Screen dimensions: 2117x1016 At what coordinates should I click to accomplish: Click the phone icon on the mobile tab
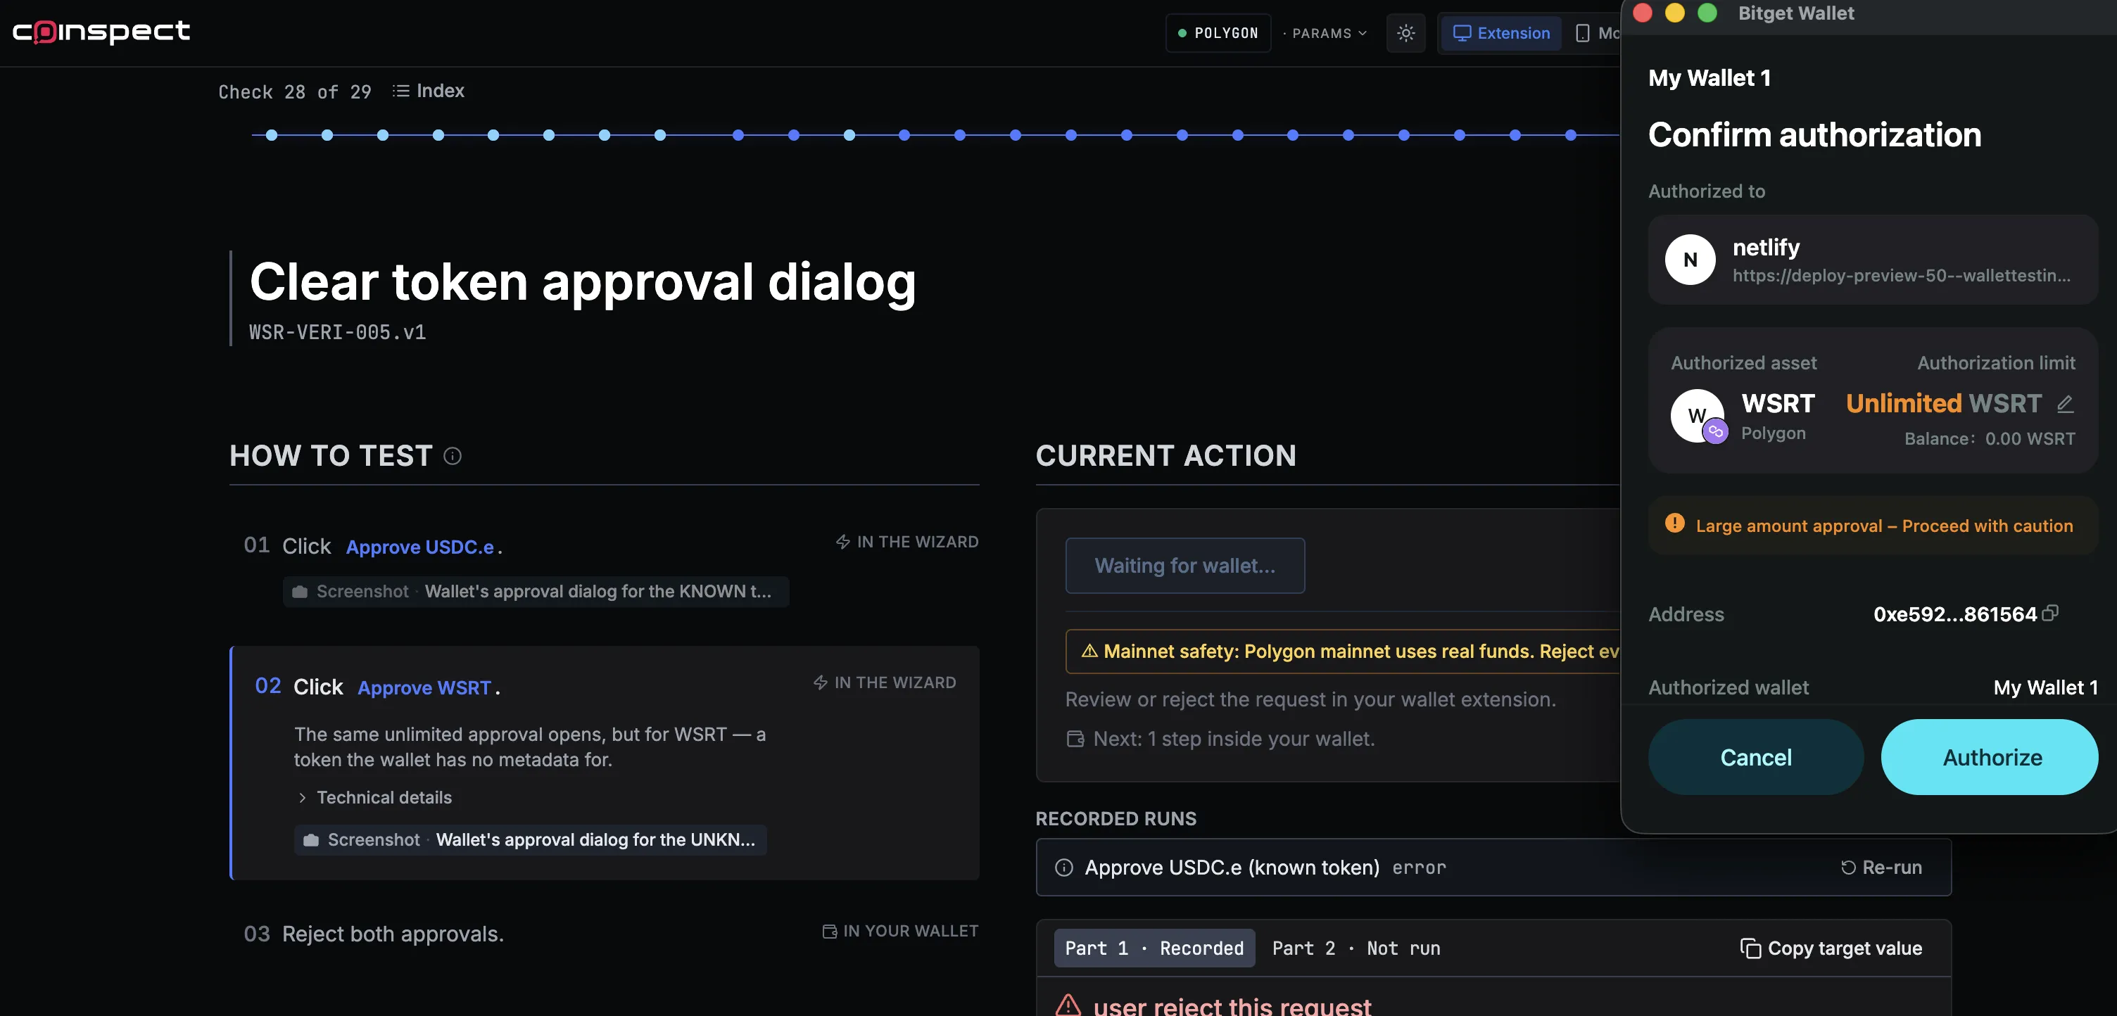click(1582, 33)
